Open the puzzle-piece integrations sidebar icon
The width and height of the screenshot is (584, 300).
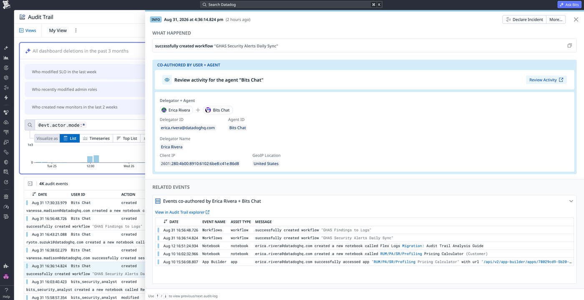coord(6,266)
